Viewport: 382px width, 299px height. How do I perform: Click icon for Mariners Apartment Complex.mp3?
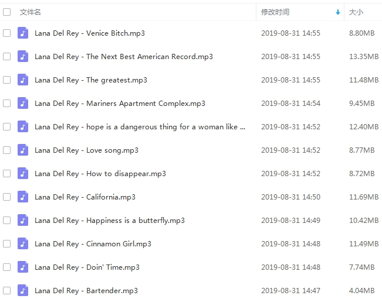(x=23, y=104)
